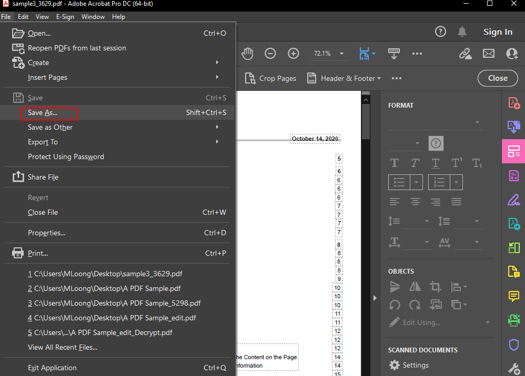
Task: Click the document vertical scrollbar thumb
Action: tap(366, 122)
